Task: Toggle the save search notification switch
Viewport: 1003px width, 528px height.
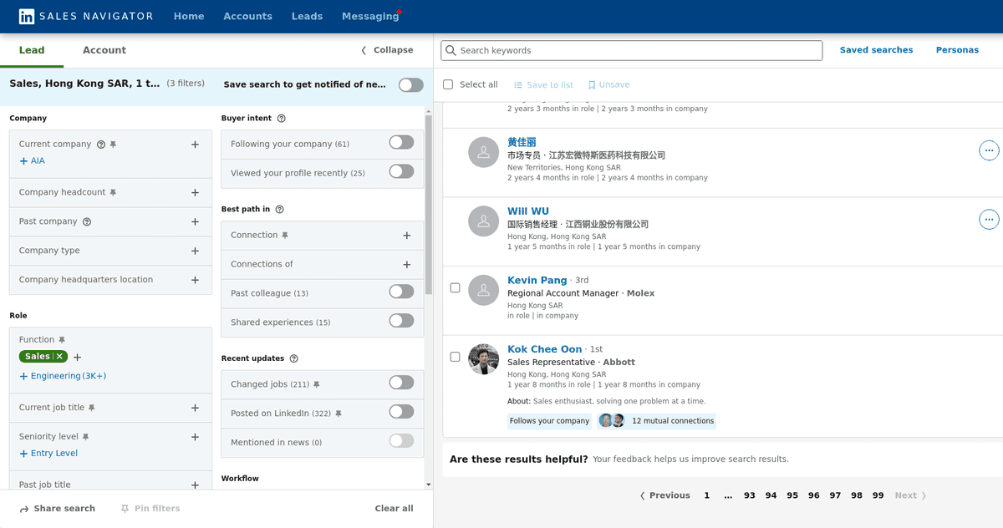Action: (x=411, y=84)
